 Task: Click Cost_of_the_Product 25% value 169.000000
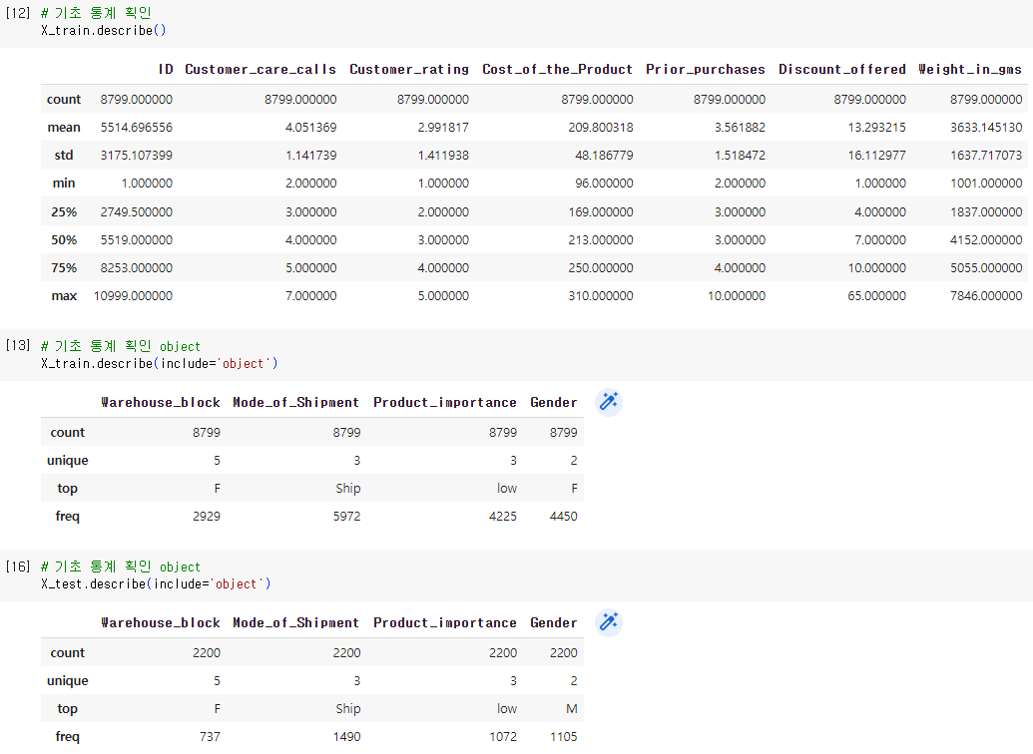click(601, 212)
